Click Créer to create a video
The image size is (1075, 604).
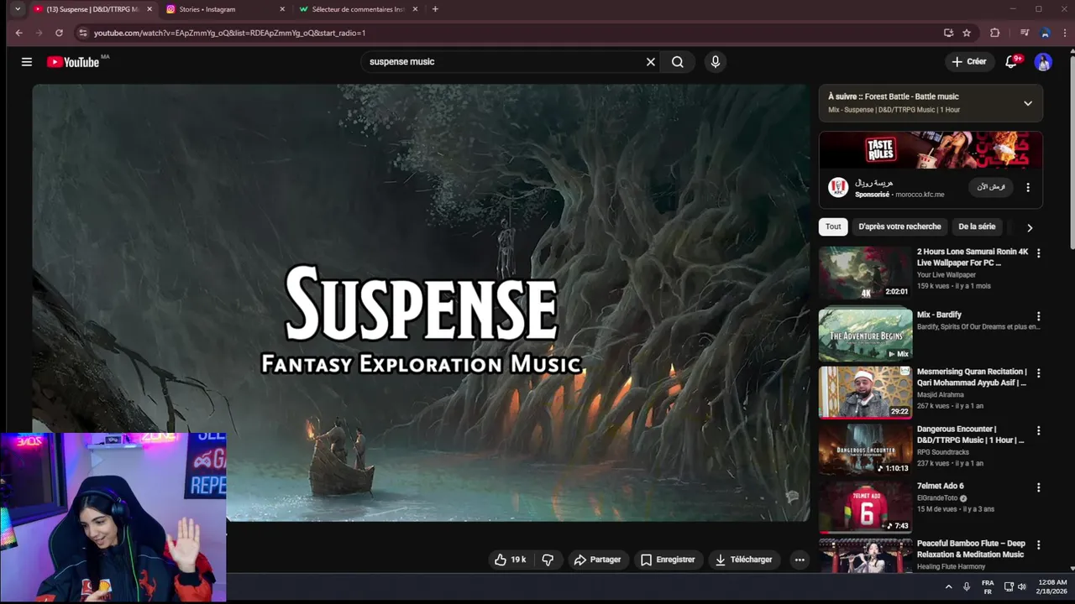(968, 61)
